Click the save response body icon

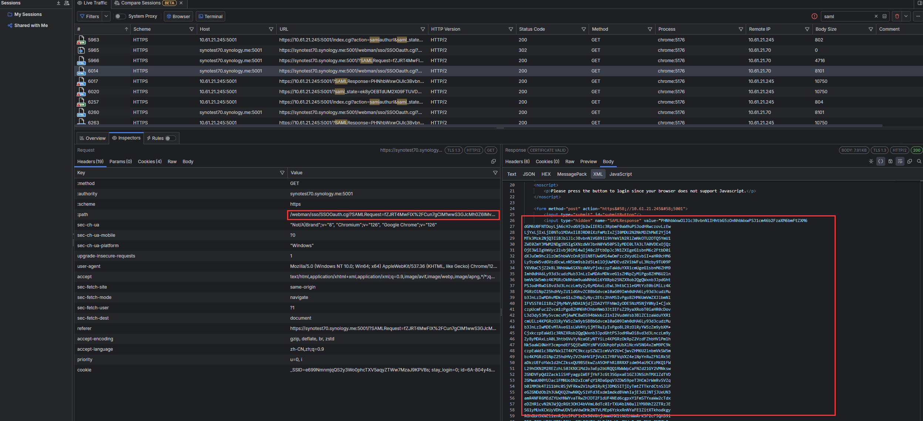pos(890,161)
